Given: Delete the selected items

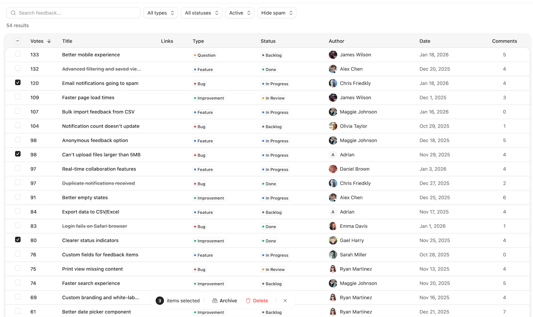Looking at the screenshot, I should [x=257, y=301].
